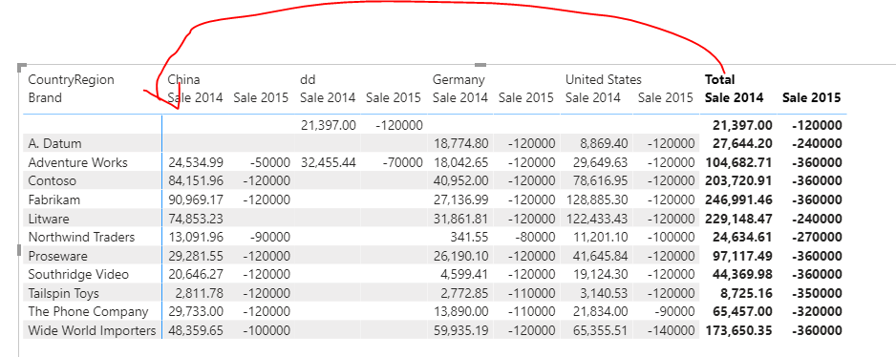Click the bold Total column header
The width and height of the screenshot is (896, 357).
point(720,79)
